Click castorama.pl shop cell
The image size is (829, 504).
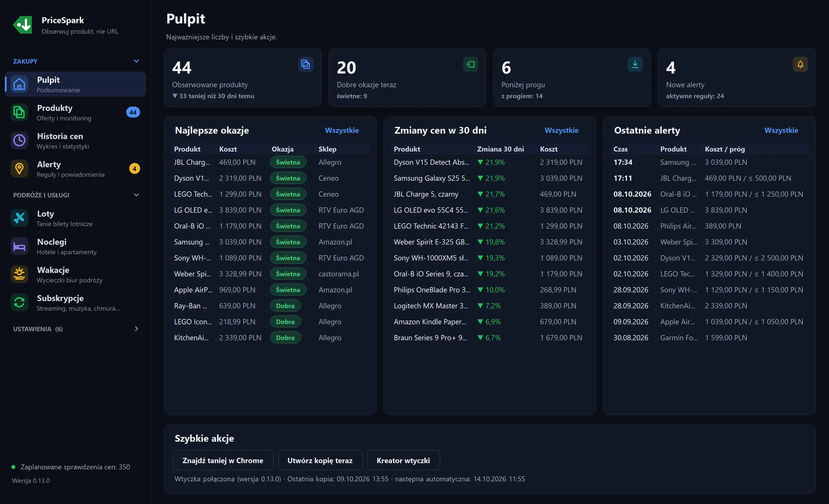(x=339, y=274)
